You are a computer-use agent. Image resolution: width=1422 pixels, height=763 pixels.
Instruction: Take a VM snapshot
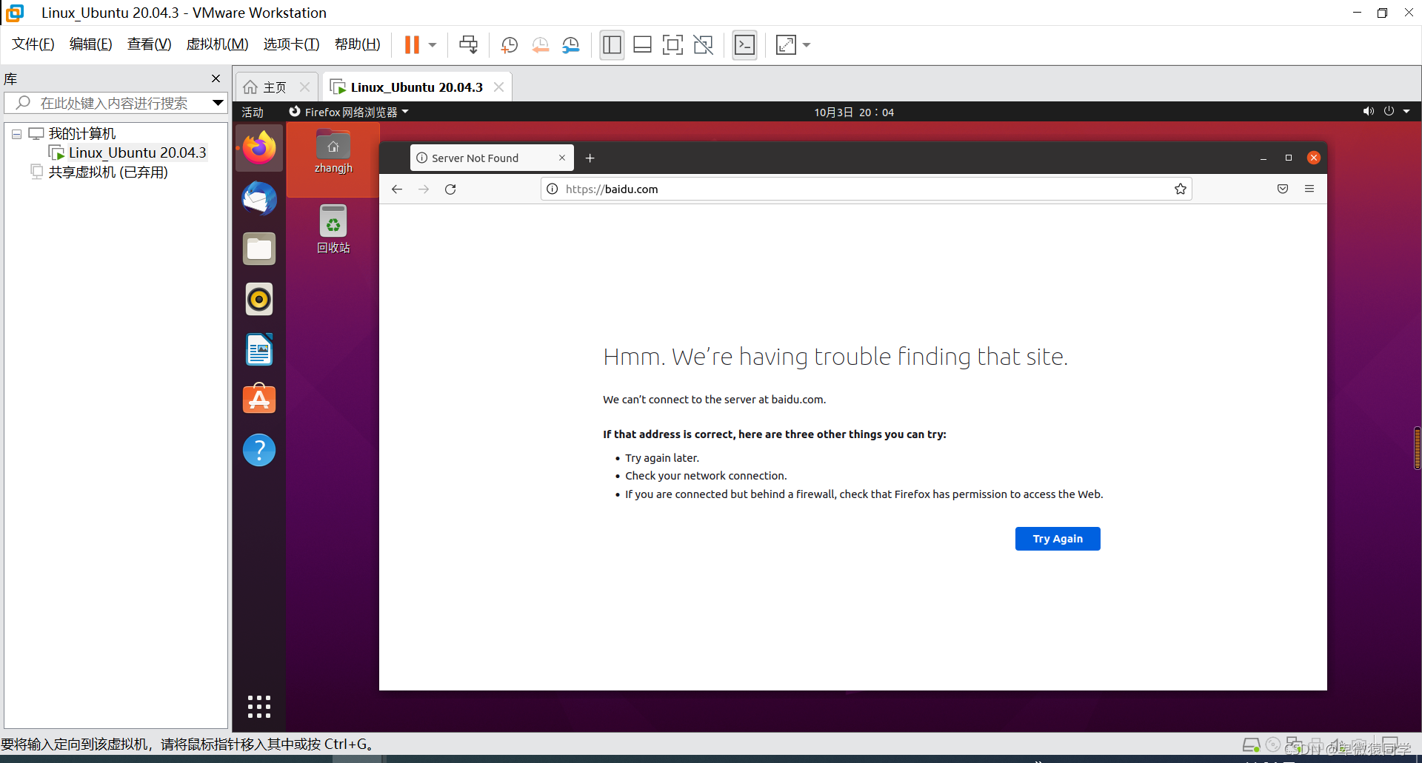[510, 45]
